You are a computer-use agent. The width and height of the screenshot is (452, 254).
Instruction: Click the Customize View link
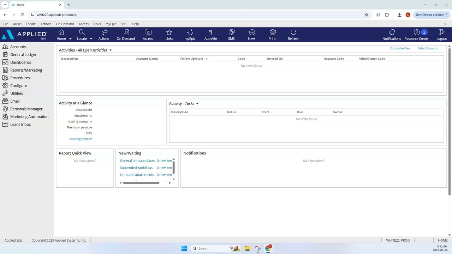[400, 48]
